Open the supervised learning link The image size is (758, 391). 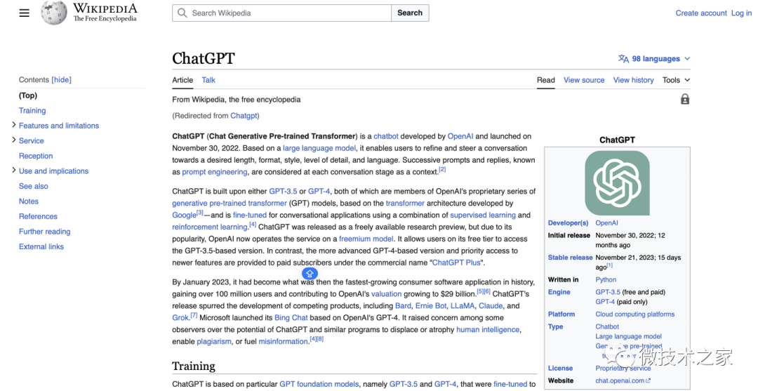(483, 215)
